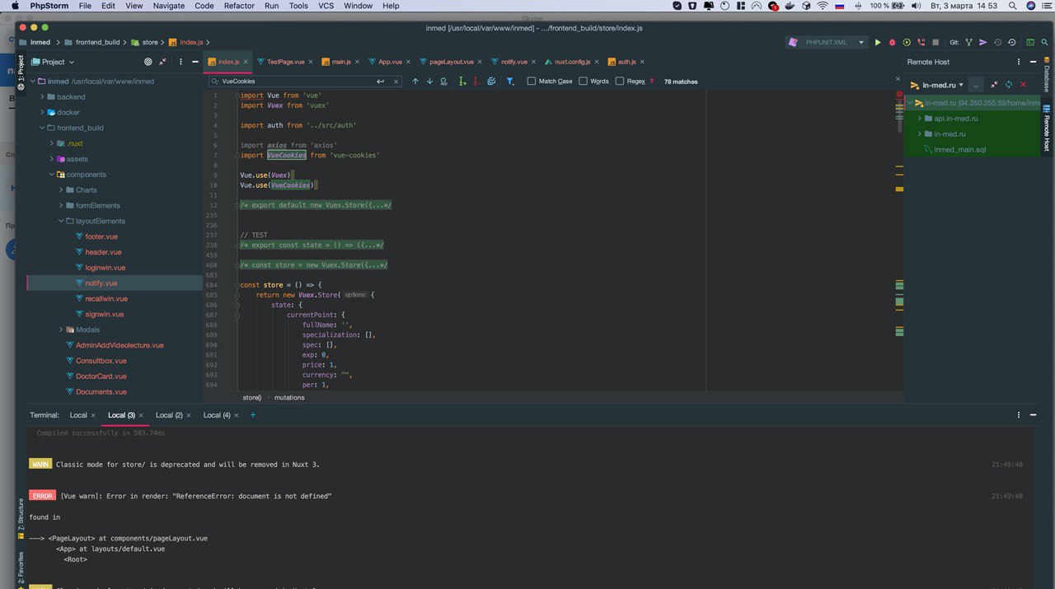The image size is (1055, 589).
Task: Click the editor vertical scrollbar
Action: 900,115
